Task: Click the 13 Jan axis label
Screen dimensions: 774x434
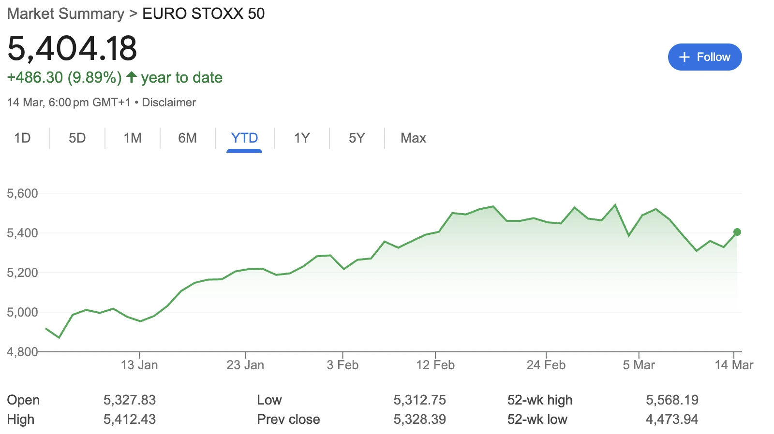Action: (x=139, y=365)
